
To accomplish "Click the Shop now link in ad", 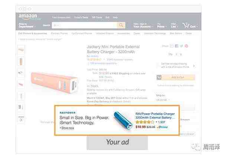I will [68, 128].
